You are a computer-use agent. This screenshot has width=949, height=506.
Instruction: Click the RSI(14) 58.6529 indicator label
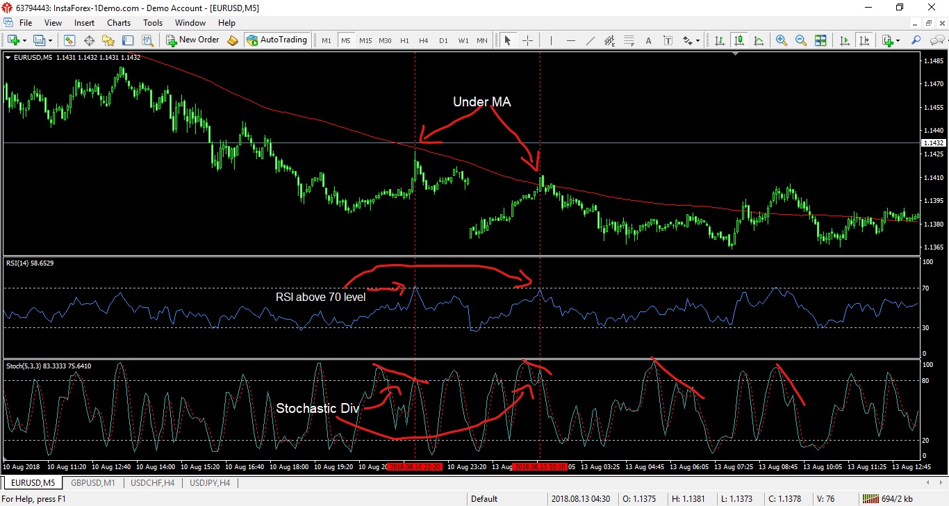click(30, 263)
